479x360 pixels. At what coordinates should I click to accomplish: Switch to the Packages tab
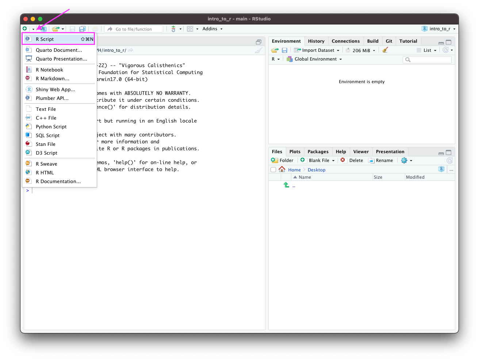318,152
